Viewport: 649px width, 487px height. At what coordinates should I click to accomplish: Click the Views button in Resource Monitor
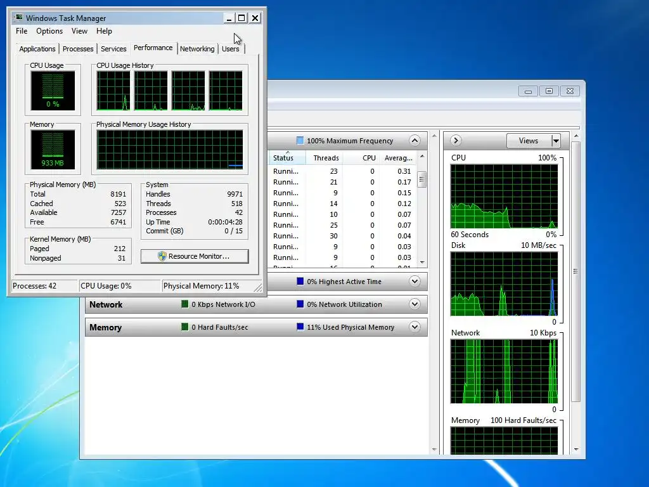click(529, 141)
